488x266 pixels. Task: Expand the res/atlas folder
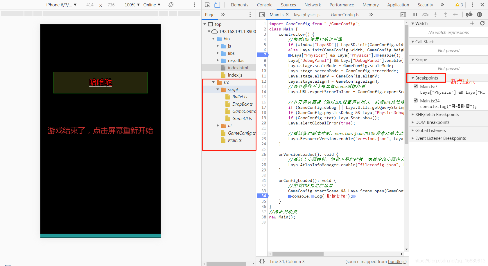pos(218,60)
